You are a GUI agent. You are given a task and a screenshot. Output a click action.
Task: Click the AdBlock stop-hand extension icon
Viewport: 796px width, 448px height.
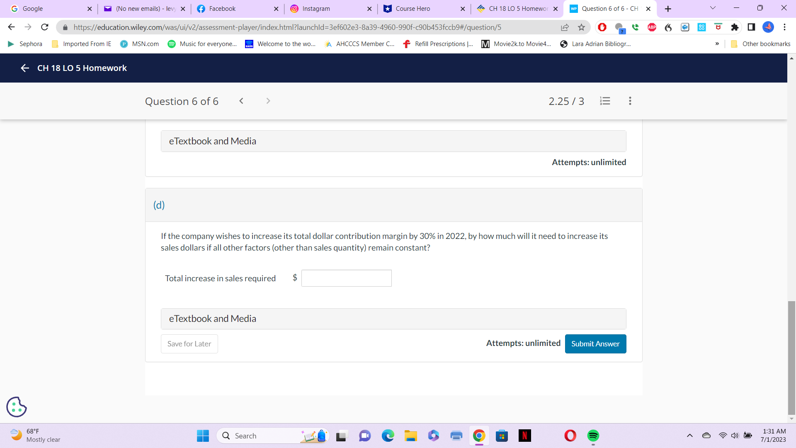pyautogui.click(x=602, y=27)
